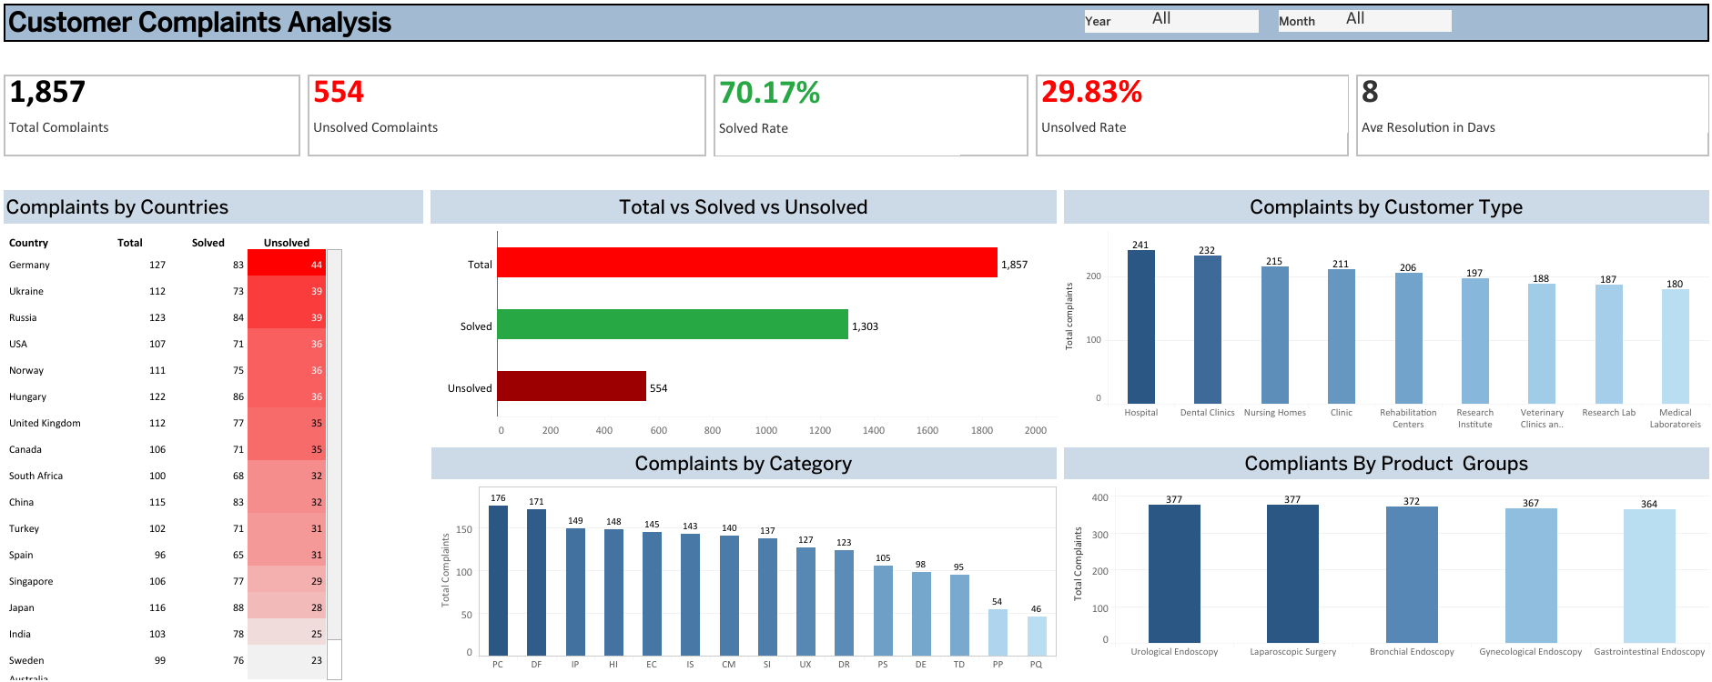
Task: Select the Urological Endoscopy bar
Action: (x=1173, y=574)
